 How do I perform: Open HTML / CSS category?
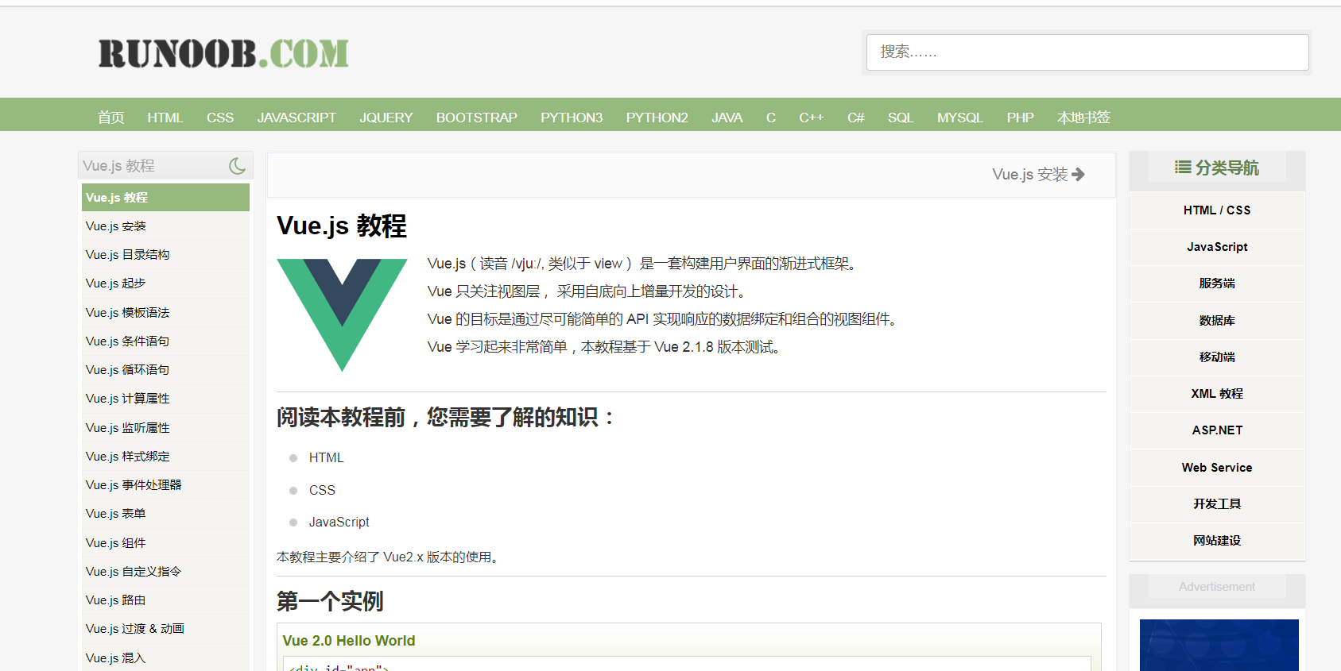pos(1217,210)
